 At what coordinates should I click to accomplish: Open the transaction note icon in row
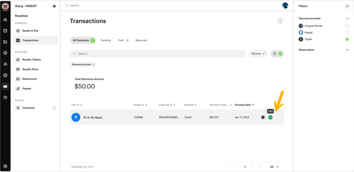coord(263,118)
